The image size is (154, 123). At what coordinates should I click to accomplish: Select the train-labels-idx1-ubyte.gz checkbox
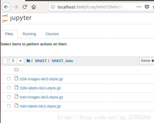pyautogui.click(x=9, y=106)
